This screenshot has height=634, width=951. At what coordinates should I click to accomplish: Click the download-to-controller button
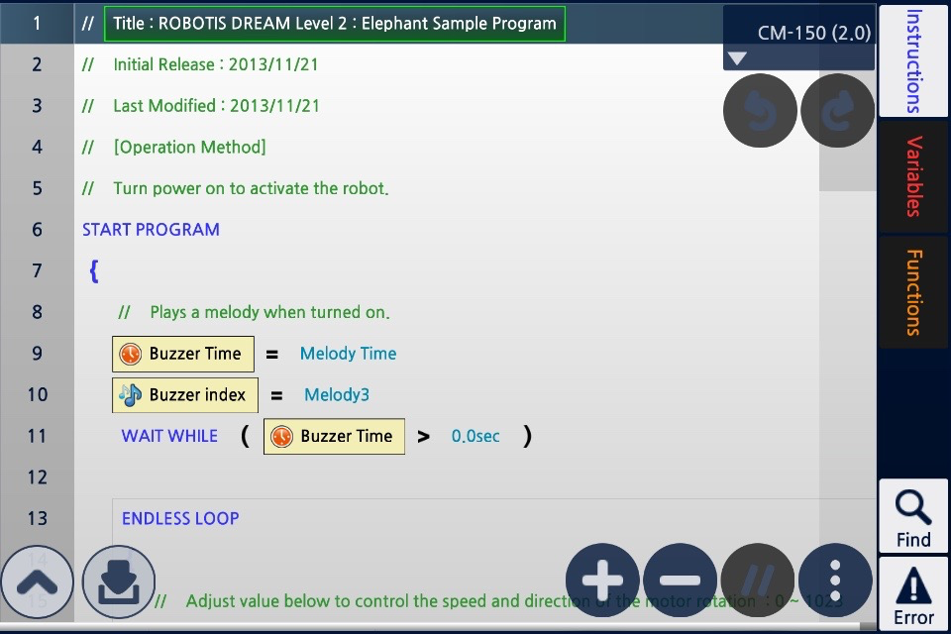click(118, 581)
